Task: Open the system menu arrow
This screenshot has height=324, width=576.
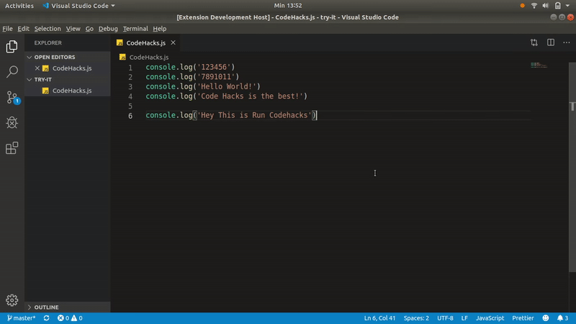Action: click(567, 6)
